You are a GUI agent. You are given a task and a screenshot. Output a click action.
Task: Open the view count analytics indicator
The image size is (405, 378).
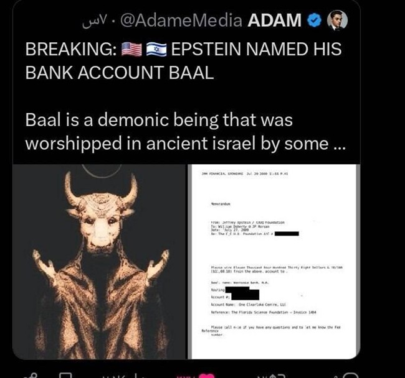[121, 376]
